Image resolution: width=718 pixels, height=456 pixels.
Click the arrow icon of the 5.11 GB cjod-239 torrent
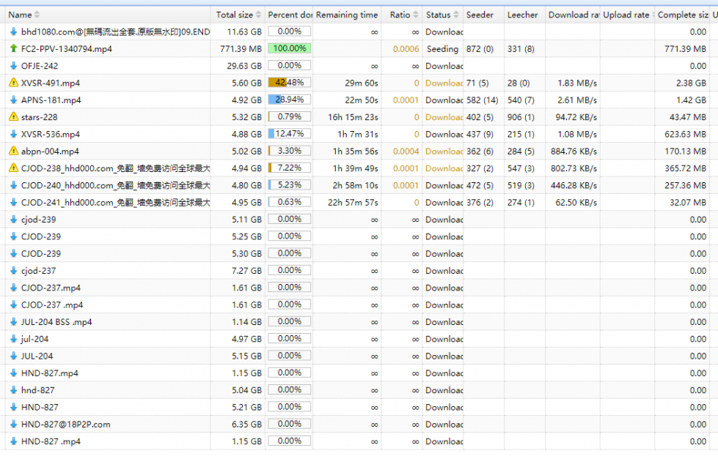click(13, 220)
